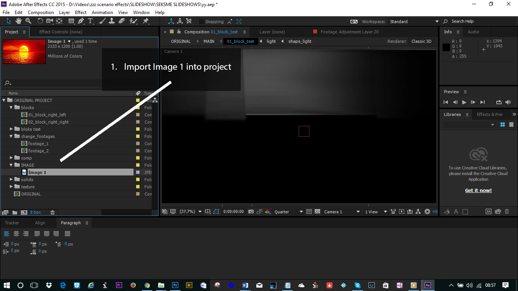This screenshot has height=291, width=518.
Task: Toggle the Snapping checkbox
Action: coord(202,22)
